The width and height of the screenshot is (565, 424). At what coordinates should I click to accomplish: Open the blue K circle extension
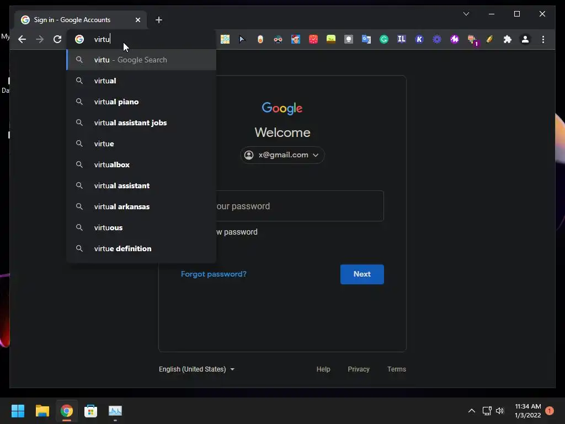[419, 39]
